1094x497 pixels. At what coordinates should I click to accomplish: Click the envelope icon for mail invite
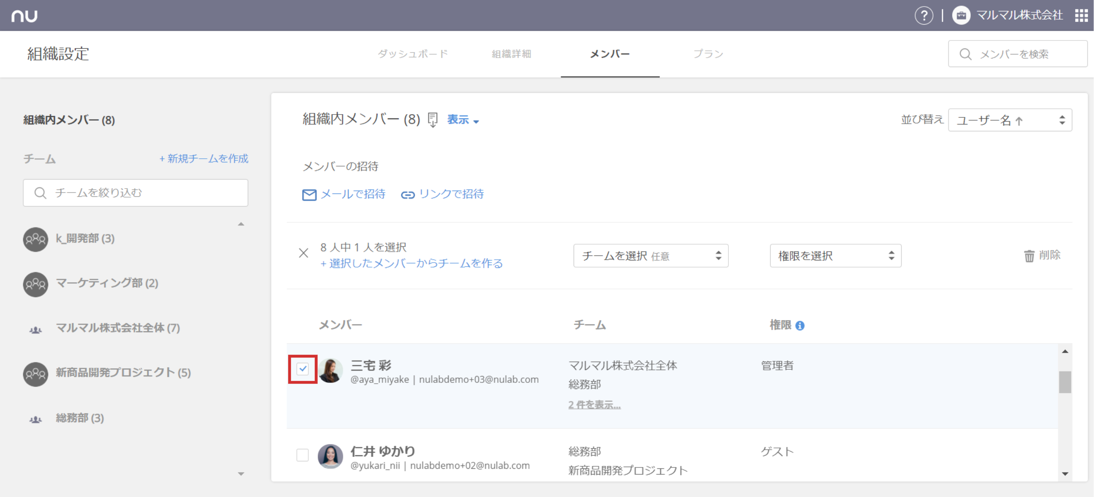coord(309,195)
